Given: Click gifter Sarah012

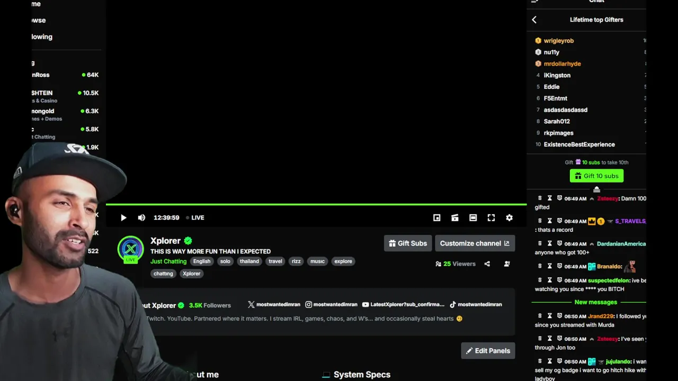Looking at the screenshot, I should click(x=557, y=122).
